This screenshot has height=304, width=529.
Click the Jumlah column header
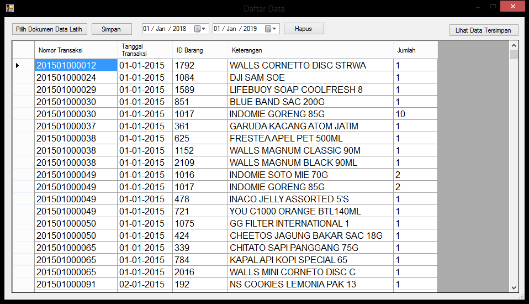pyautogui.click(x=415, y=50)
